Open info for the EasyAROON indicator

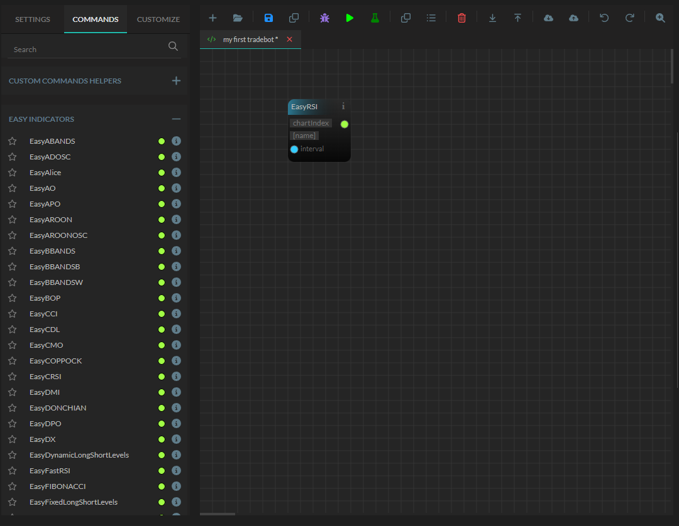pyautogui.click(x=176, y=219)
